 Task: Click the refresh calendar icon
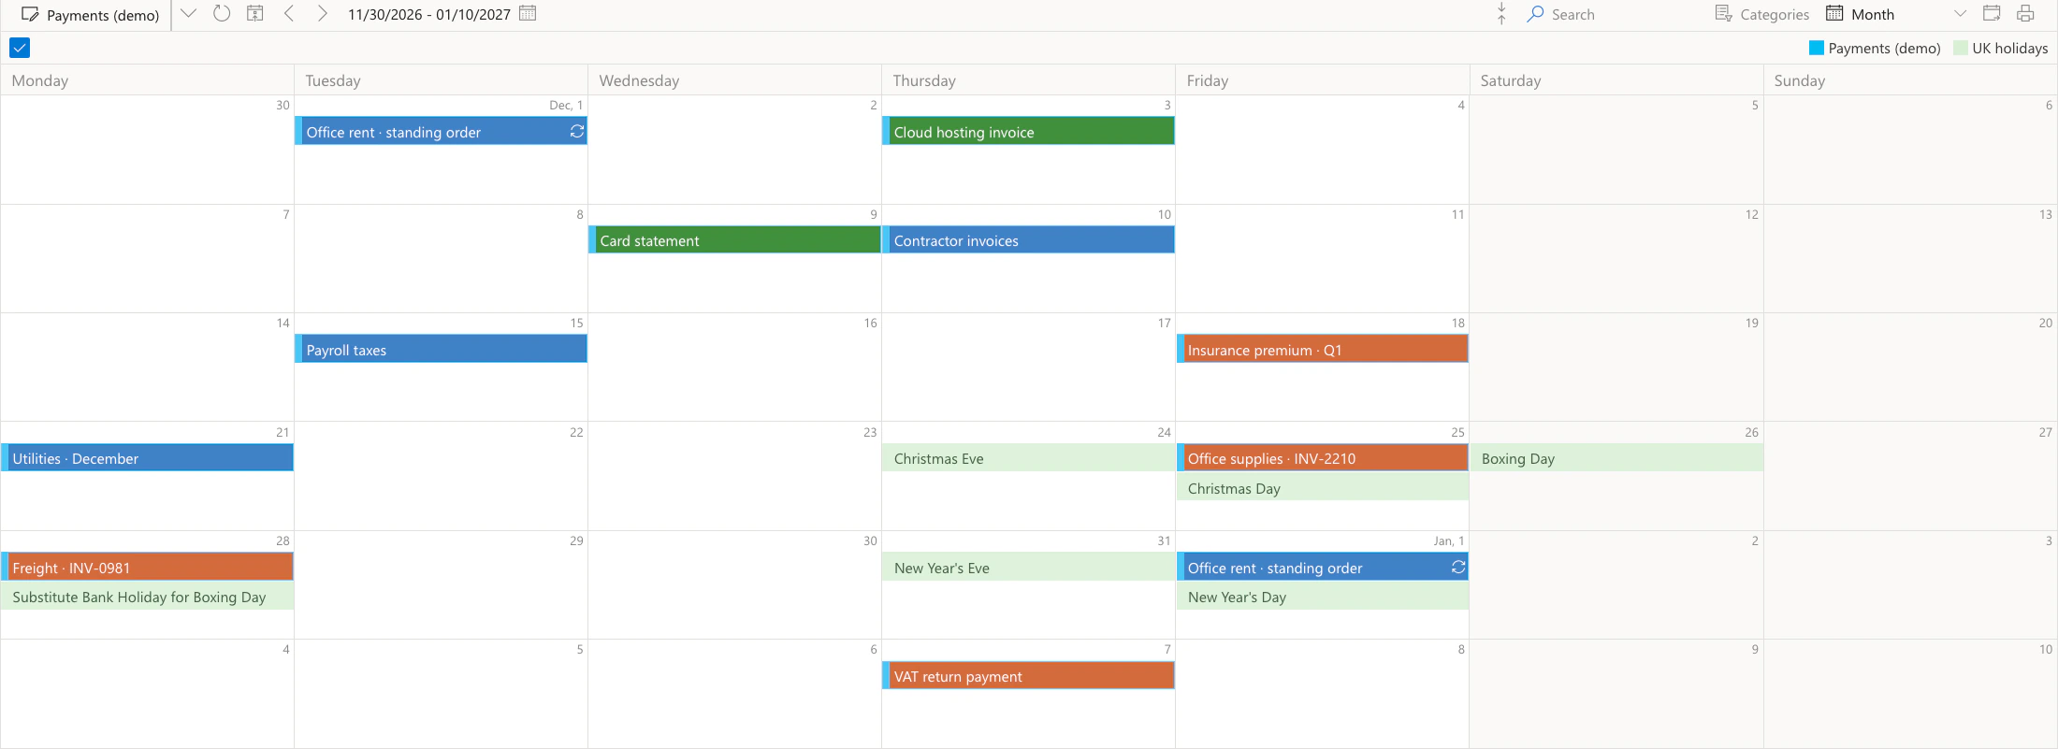coord(222,14)
